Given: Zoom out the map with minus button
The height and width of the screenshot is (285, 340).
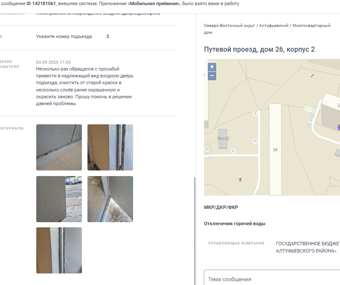Looking at the screenshot, I should coord(212,76).
